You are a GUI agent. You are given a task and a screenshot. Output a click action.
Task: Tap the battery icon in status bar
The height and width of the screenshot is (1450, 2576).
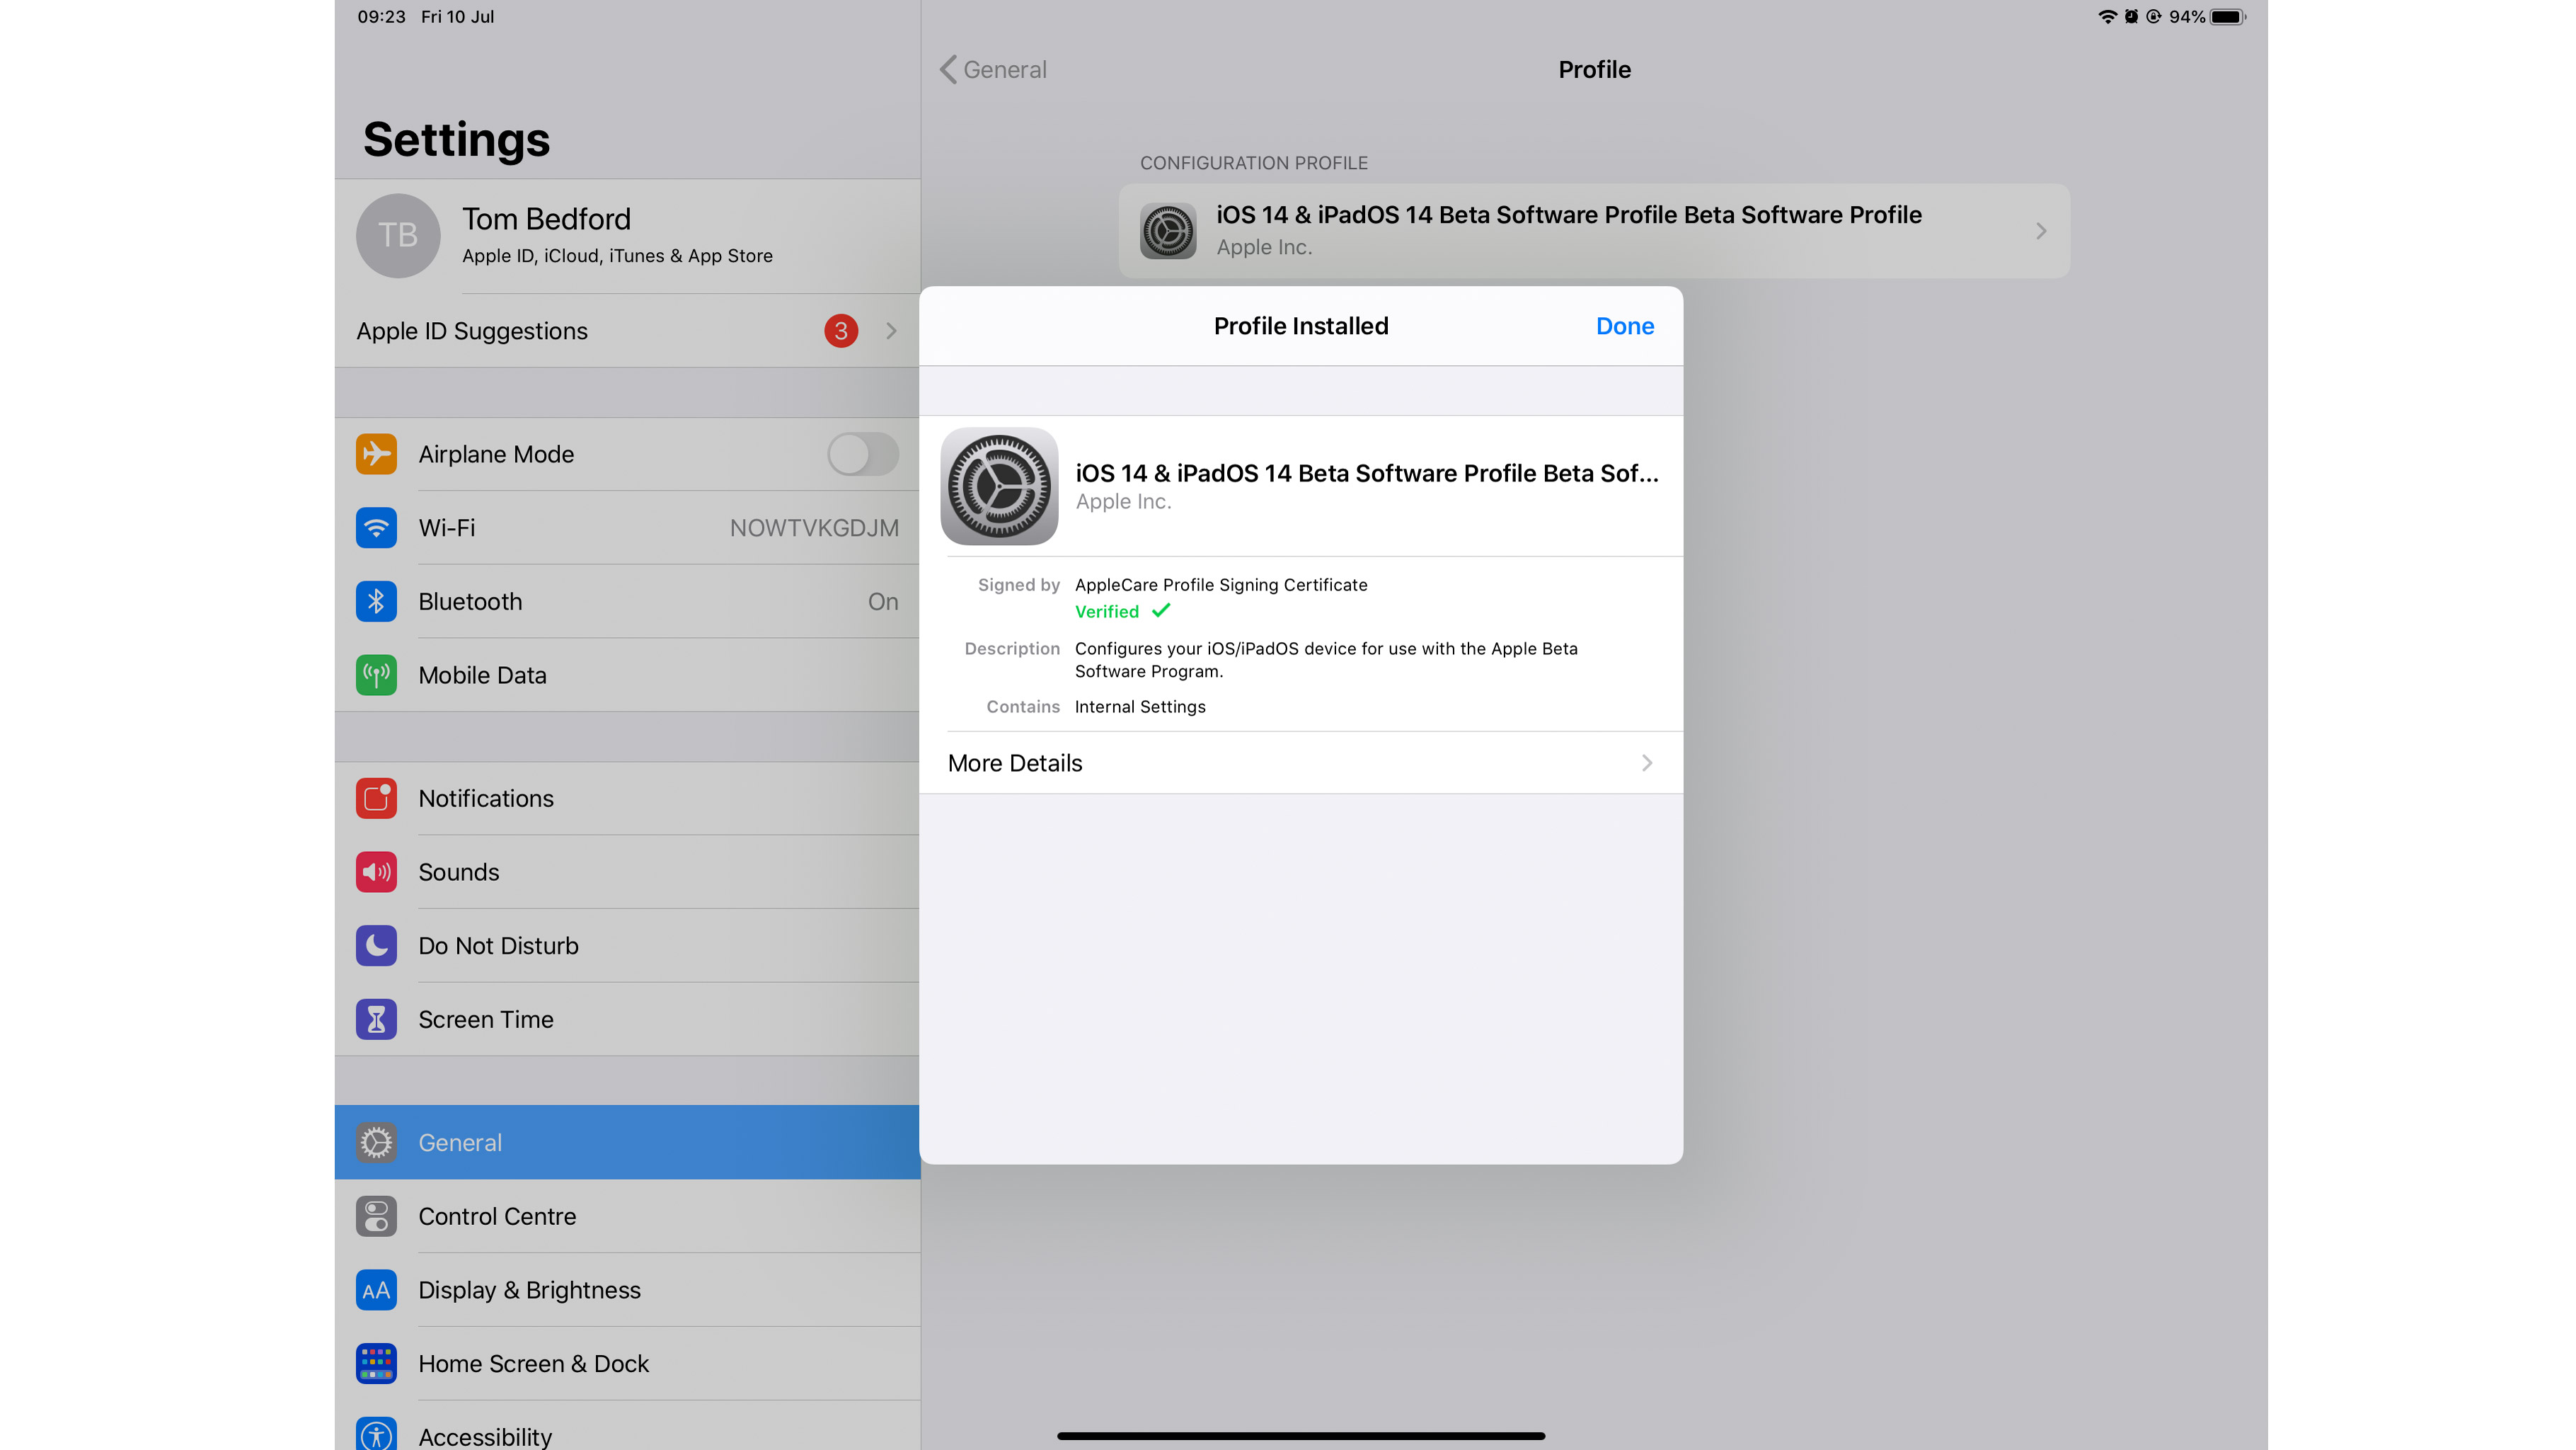(2228, 17)
